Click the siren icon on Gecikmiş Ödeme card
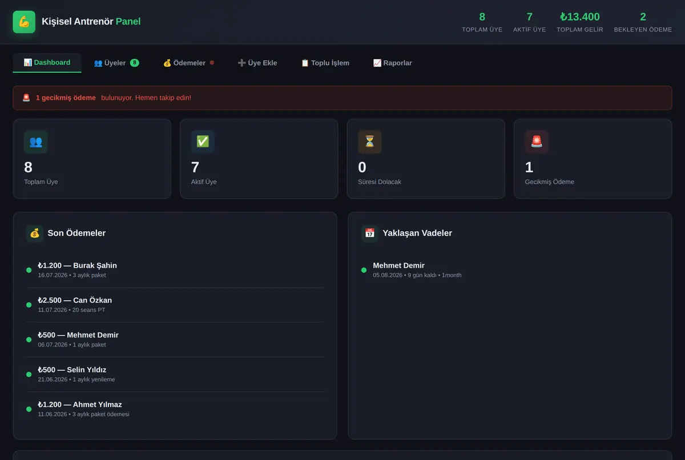 pyautogui.click(x=537, y=142)
